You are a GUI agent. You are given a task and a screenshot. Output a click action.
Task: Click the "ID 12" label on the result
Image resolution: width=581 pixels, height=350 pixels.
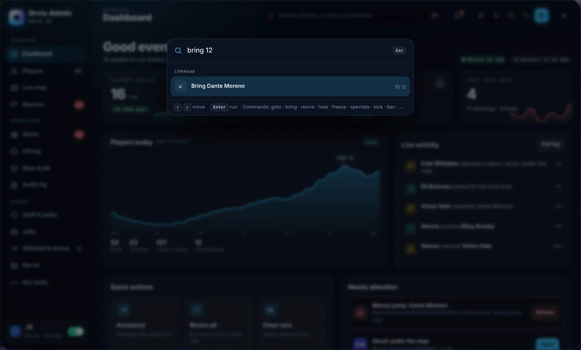tap(400, 86)
